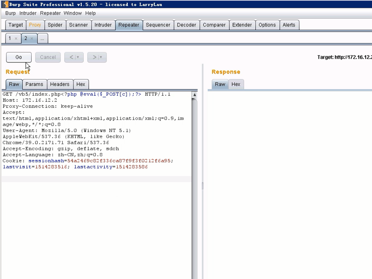The width and height of the screenshot is (372, 279).
Task: Open the Request Hex tab
Action: [x=80, y=84]
